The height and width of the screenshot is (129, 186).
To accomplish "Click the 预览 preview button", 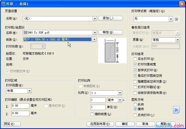I will pos(12,124).
